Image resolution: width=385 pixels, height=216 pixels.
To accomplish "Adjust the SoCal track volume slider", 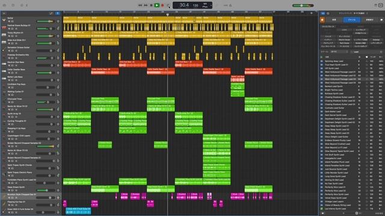I will click(x=45, y=22).
